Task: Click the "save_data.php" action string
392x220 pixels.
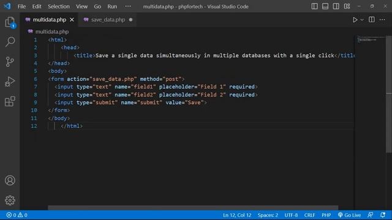Action: [x=113, y=79]
